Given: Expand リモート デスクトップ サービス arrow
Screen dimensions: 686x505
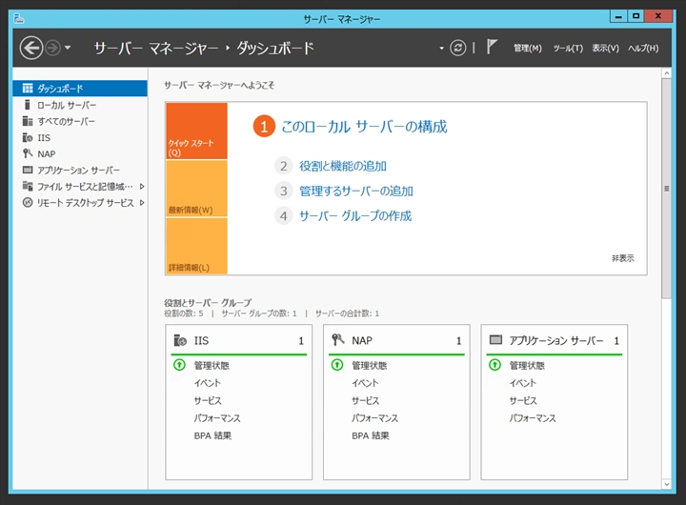Looking at the screenshot, I should point(142,203).
